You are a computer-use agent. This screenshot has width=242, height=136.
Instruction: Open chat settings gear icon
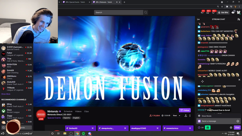(x=231, y=128)
